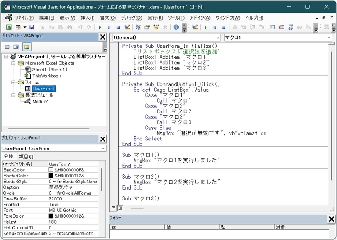This screenshot has width=337, height=240.
Task: Collapse the フォーム folder node
Action: tap(13, 82)
